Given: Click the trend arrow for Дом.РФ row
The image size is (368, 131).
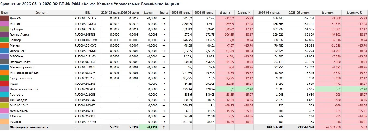Looking at the screenshot, I should (164, 18).
